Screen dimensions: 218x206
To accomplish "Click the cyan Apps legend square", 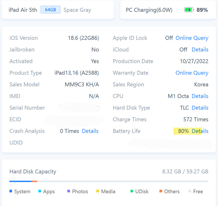I will tap(40, 191).
